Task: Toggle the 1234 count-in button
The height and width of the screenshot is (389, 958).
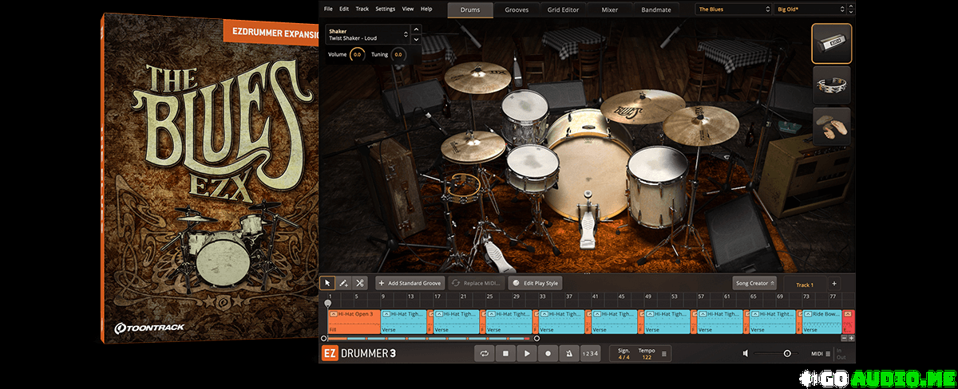Action: coord(590,354)
